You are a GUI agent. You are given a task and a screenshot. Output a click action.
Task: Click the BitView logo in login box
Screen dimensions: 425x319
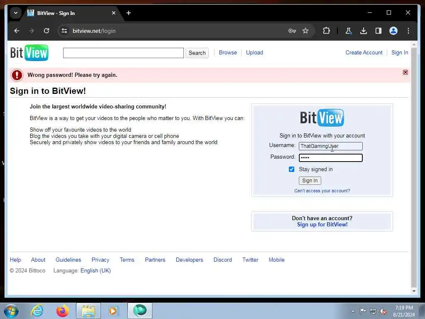click(x=322, y=118)
